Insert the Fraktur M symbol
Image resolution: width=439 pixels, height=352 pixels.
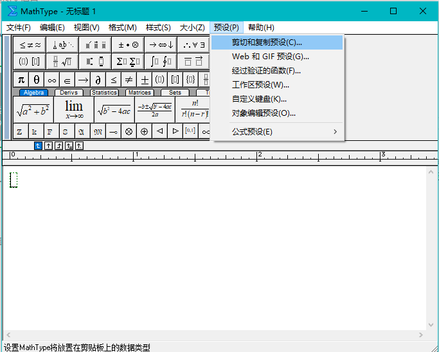point(98,131)
